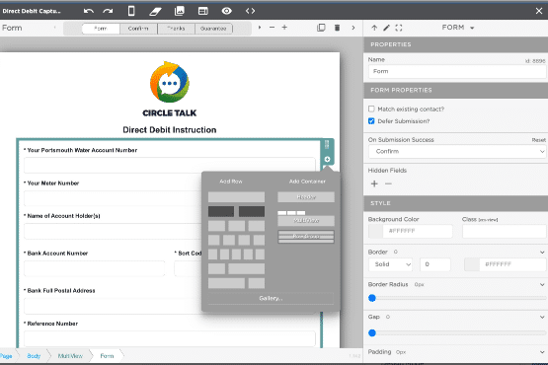Image resolution: width=548 pixels, height=365 pixels.
Task: Adjust the Gap slider handle
Action: click(372, 333)
